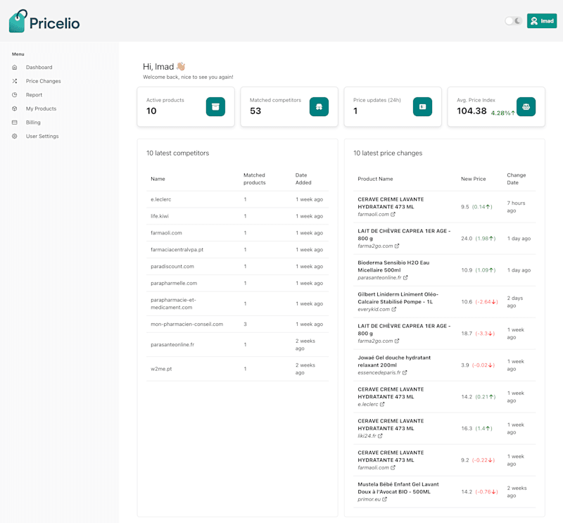Click the Price updates 24h icon
The height and width of the screenshot is (523, 563).
422,107
